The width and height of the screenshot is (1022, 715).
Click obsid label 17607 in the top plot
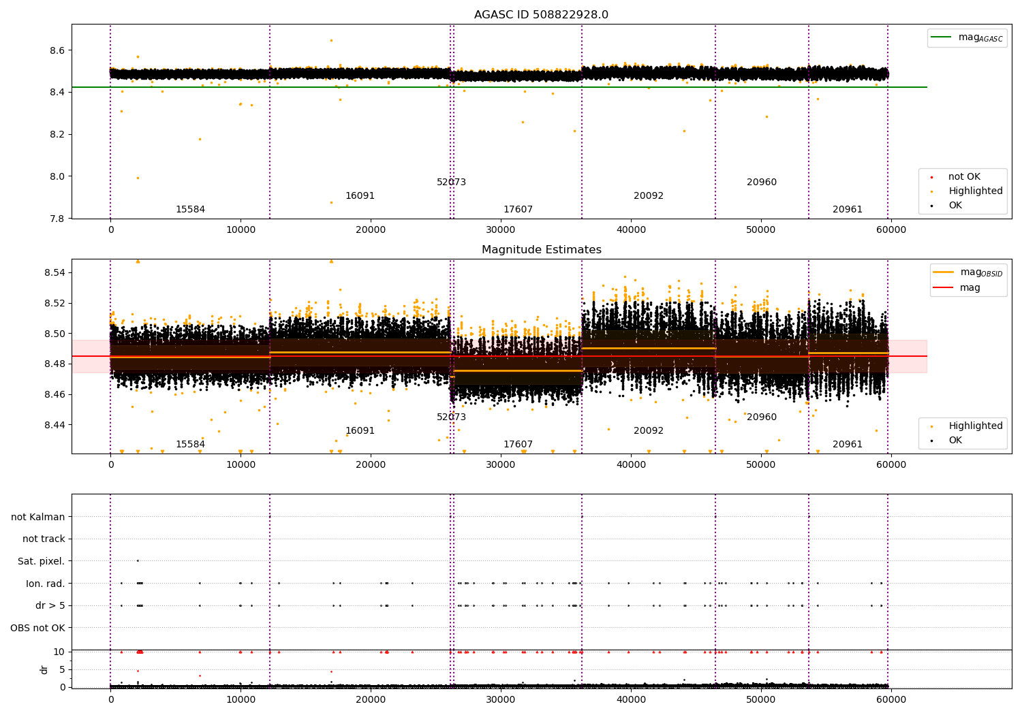(518, 210)
